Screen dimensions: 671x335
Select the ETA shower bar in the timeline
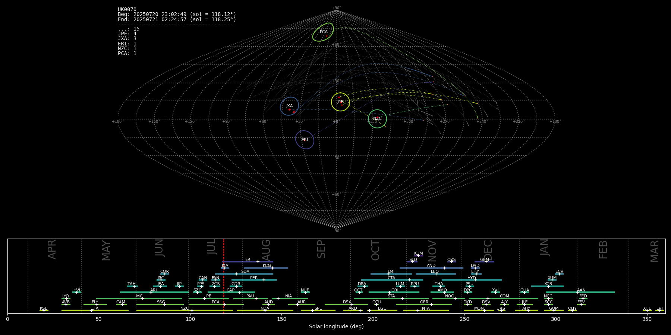click(x=95, y=310)
